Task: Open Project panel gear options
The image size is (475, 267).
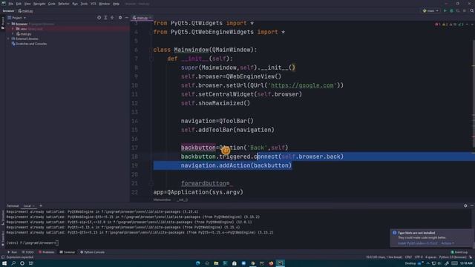Action: pyautogui.click(x=120, y=18)
